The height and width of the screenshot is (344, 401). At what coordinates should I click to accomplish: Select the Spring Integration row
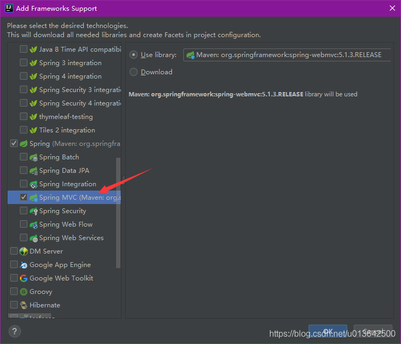pos(65,184)
